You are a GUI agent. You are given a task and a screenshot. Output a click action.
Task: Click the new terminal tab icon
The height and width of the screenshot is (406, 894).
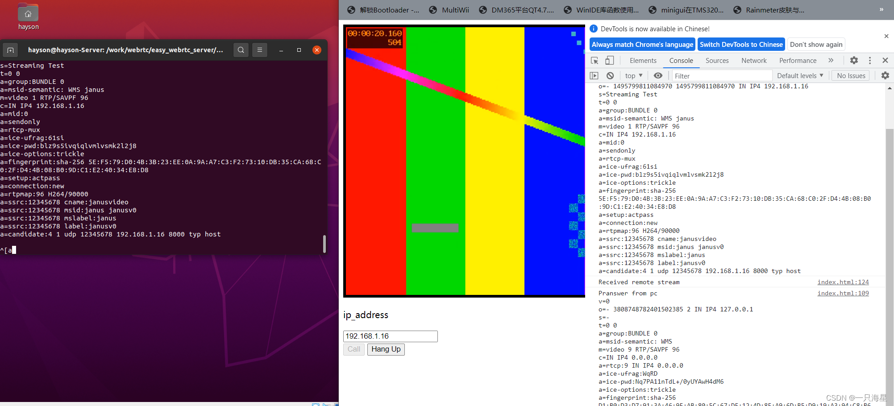point(10,50)
